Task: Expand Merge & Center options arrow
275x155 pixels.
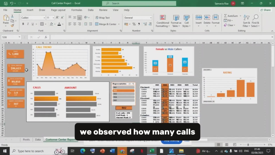Action: click(x=119, y=24)
